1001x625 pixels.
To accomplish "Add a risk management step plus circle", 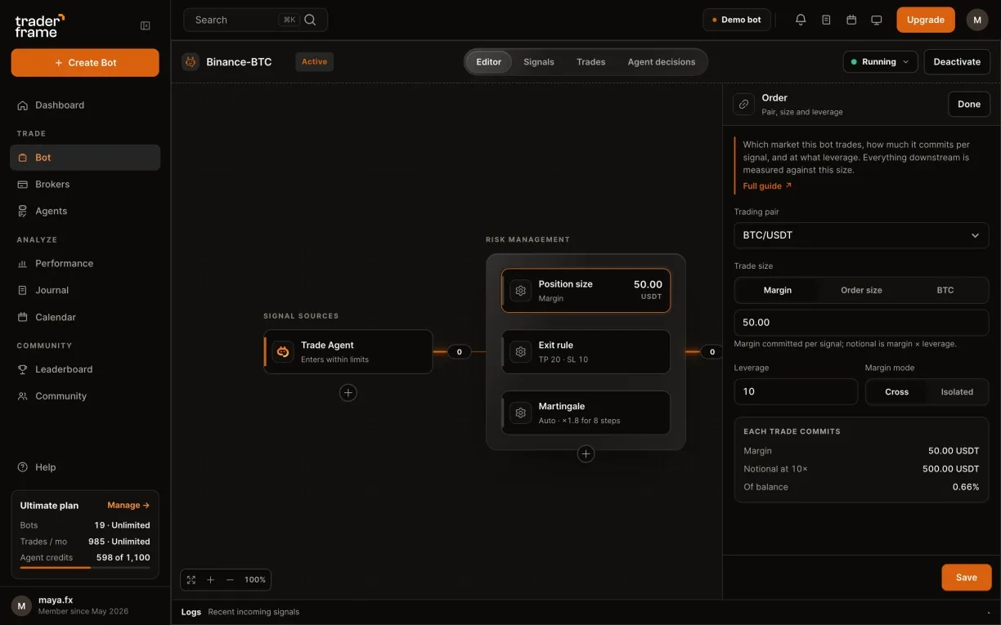I will coord(586,453).
